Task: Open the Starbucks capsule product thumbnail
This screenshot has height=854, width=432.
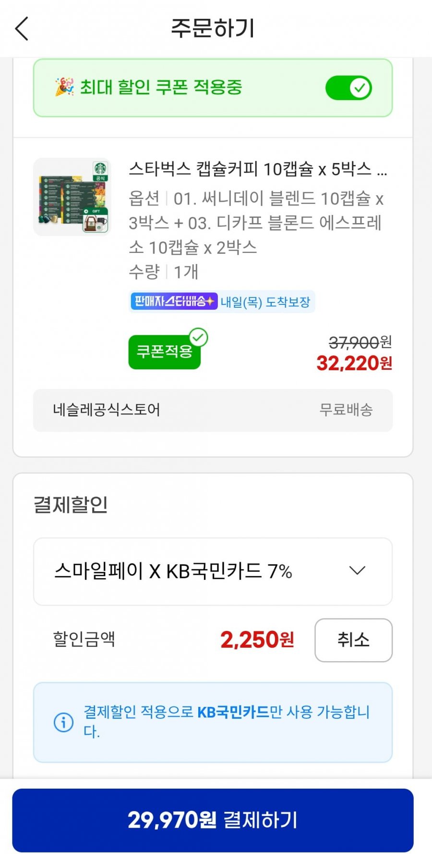Action: (72, 197)
